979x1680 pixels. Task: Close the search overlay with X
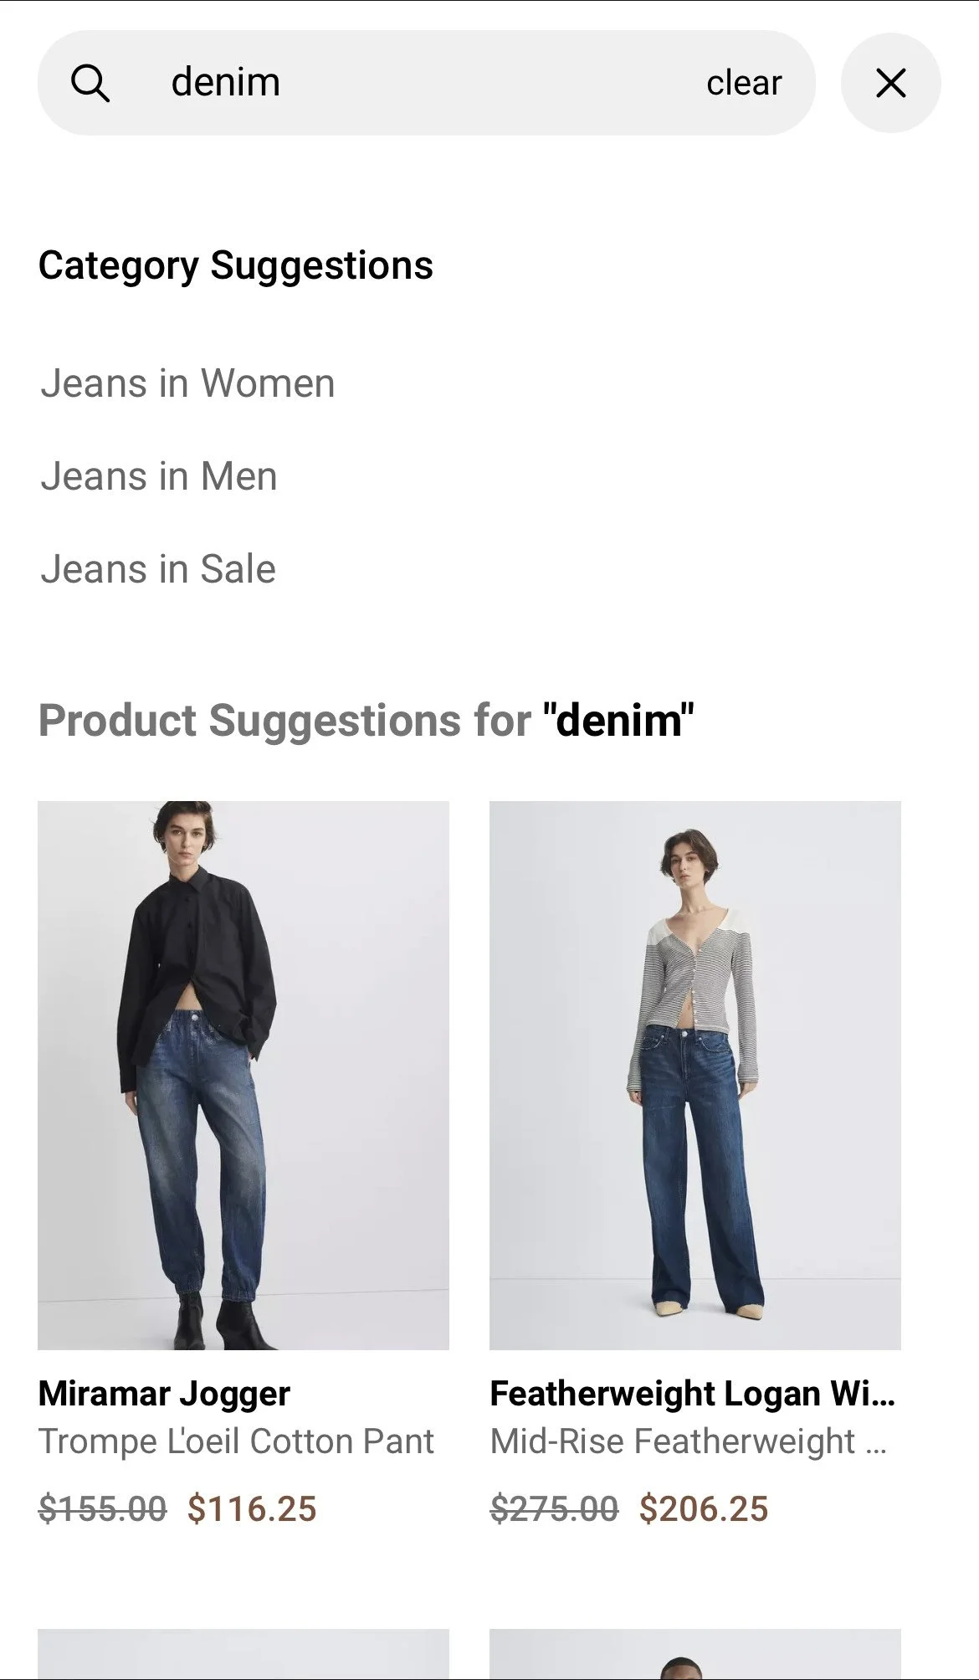pos(890,83)
